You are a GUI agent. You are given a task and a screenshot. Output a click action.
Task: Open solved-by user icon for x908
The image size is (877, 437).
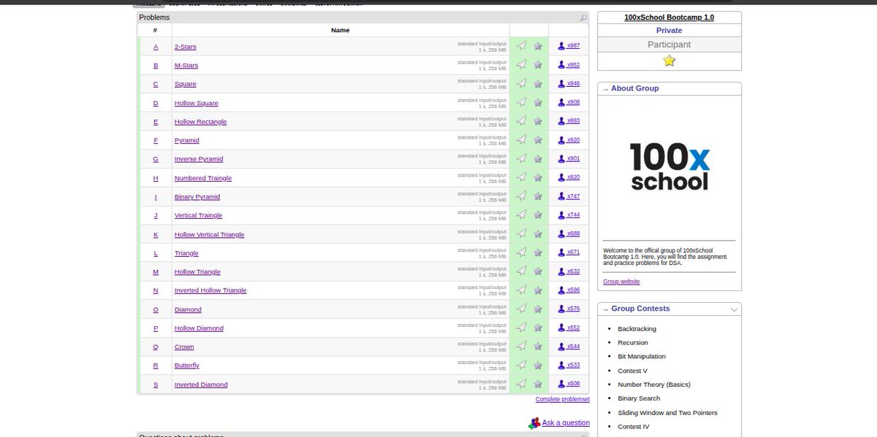(561, 102)
